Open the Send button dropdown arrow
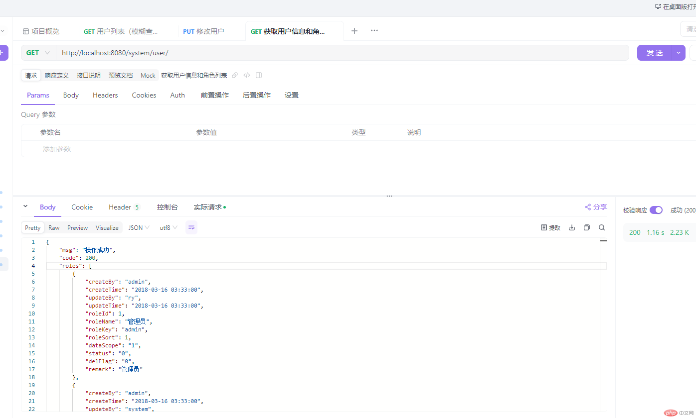This screenshot has width=696, height=418. (679, 53)
